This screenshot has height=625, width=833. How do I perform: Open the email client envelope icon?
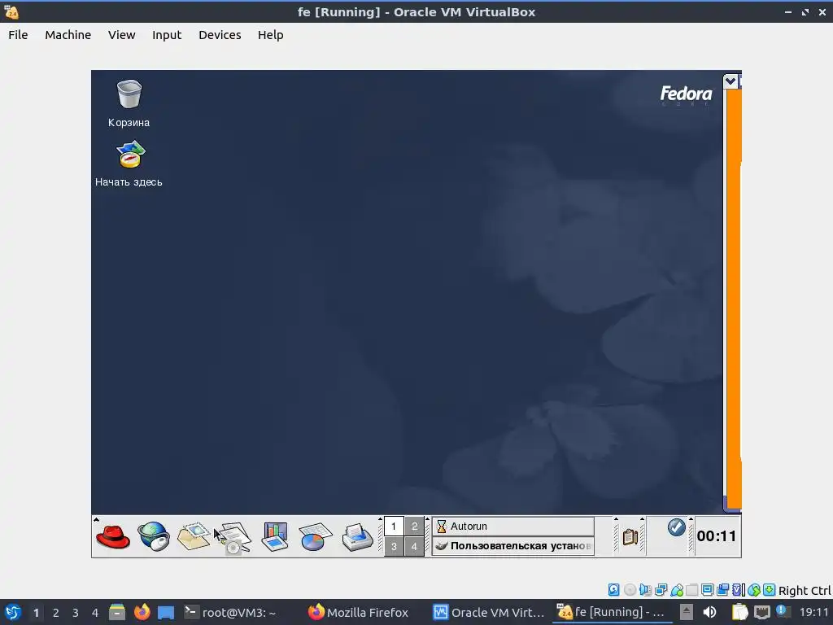[x=194, y=536]
